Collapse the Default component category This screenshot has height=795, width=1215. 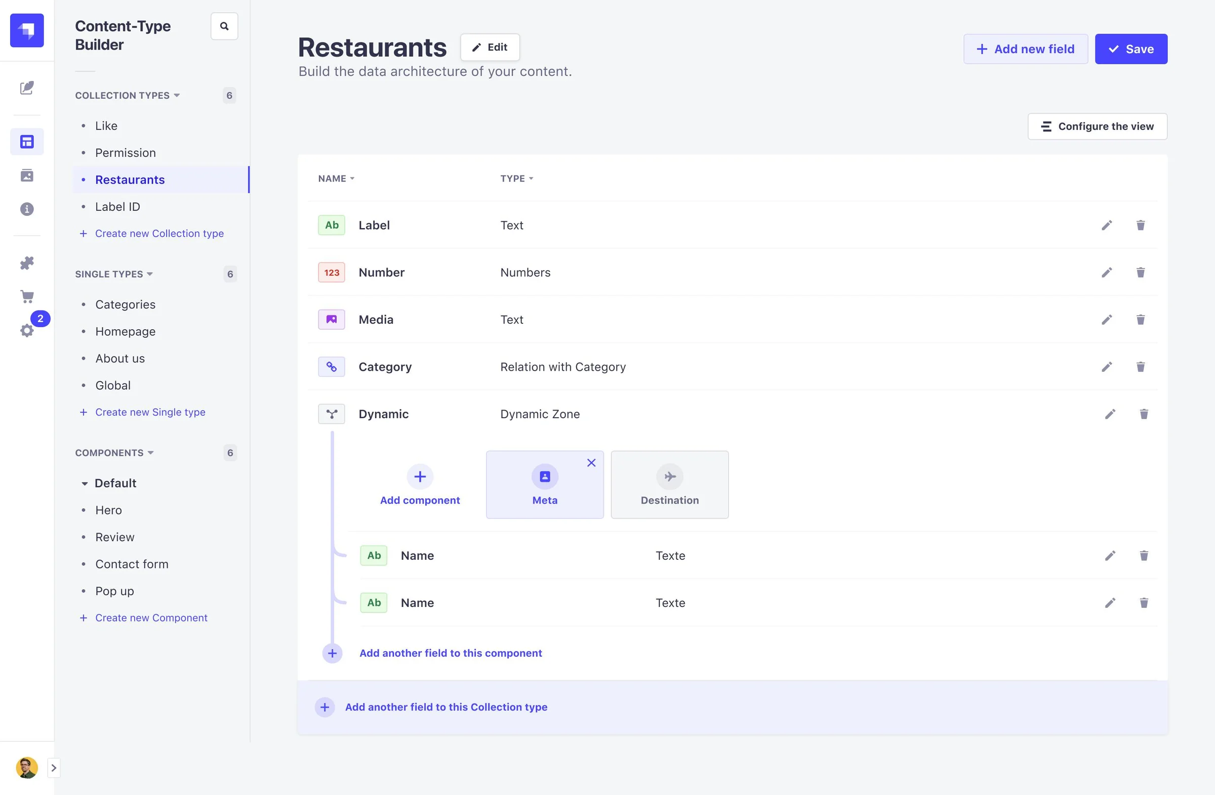(x=85, y=483)
